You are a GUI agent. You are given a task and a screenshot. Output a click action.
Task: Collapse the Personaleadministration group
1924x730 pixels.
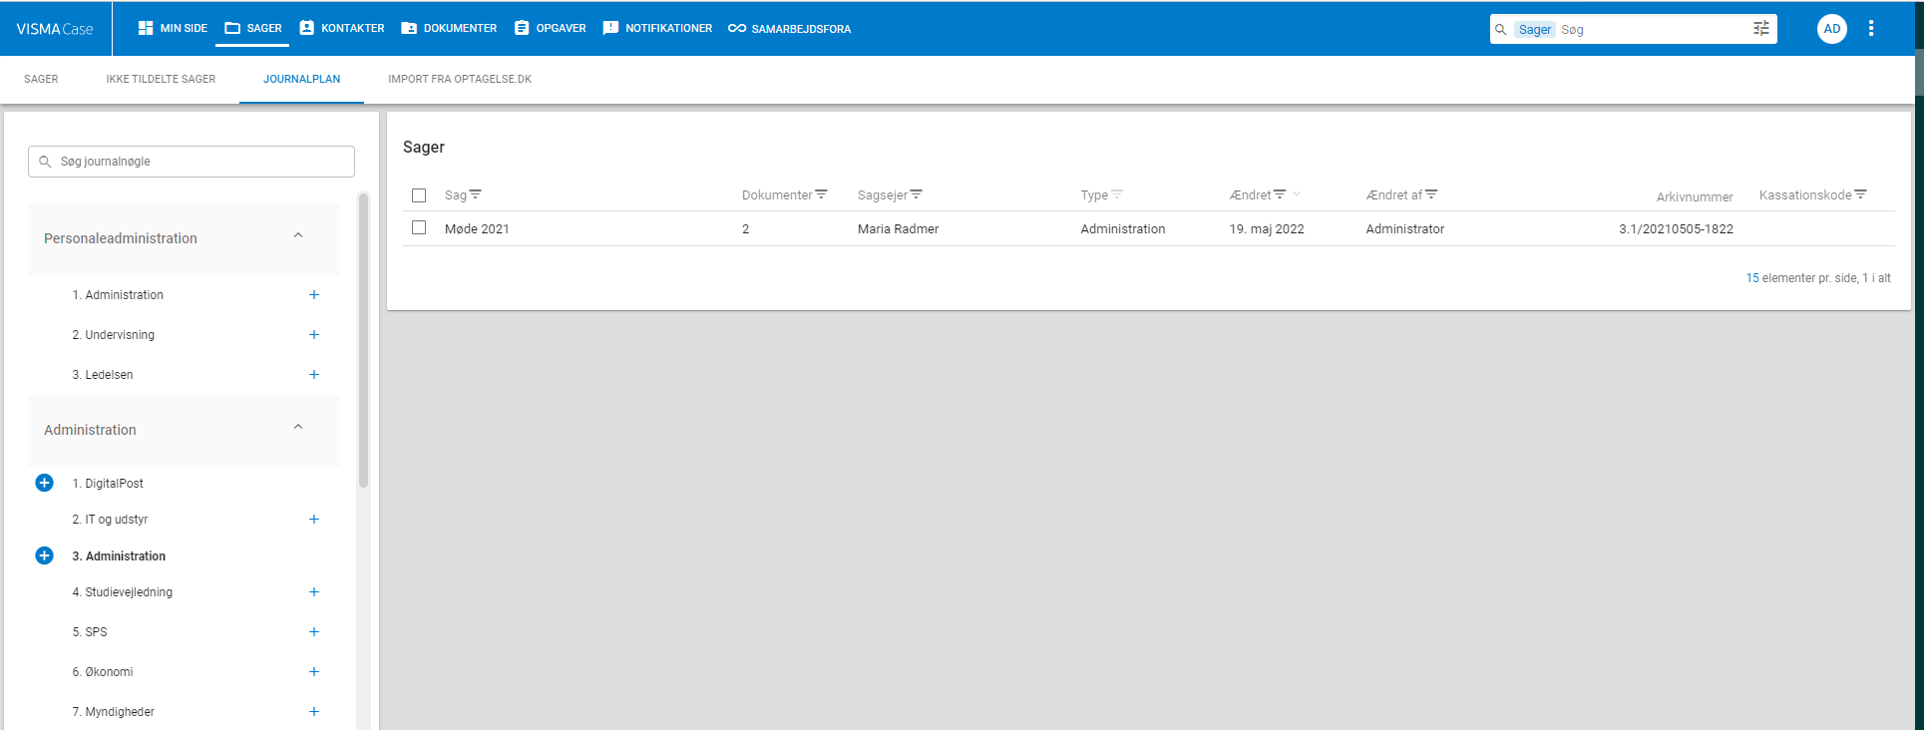coord(298,235)
